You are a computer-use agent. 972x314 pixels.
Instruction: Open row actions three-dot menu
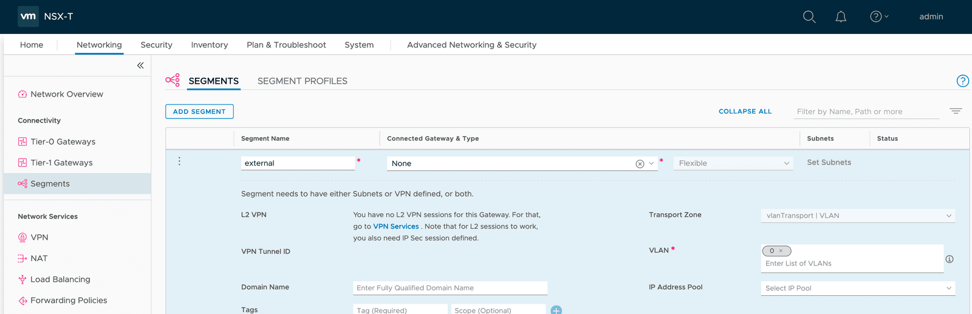point(179,162)
